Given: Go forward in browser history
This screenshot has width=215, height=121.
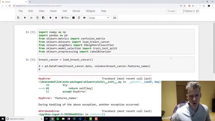Looking at the screenshot, I should (x=6, y=6).
